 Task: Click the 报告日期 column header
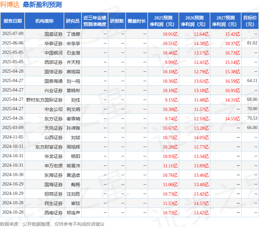[13, 21]
